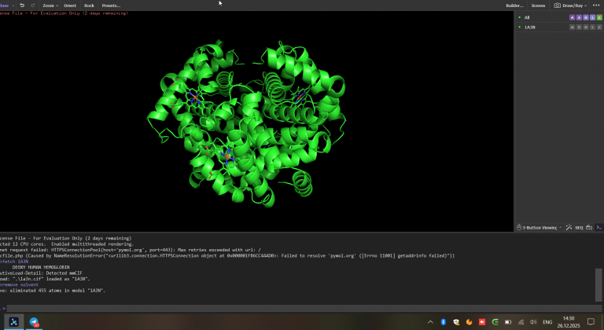Expand the 3-Button Viewing mode selector
Viewport: 604px width, 330px height.
[x=542, y=228]
